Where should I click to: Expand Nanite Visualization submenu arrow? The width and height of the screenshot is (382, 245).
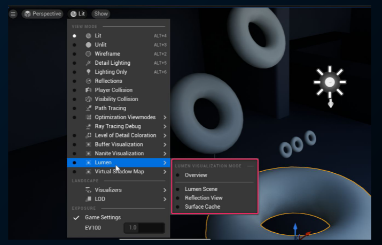[165, 154]
